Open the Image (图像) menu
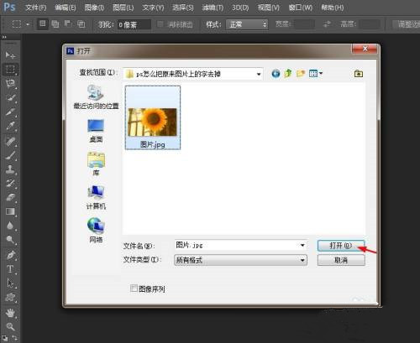The width and height of the screenshot is (420, 343). 94,8
